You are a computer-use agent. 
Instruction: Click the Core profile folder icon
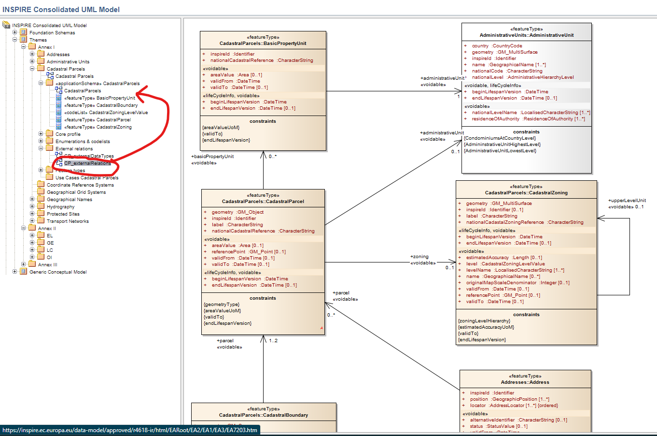pos(50,134)
